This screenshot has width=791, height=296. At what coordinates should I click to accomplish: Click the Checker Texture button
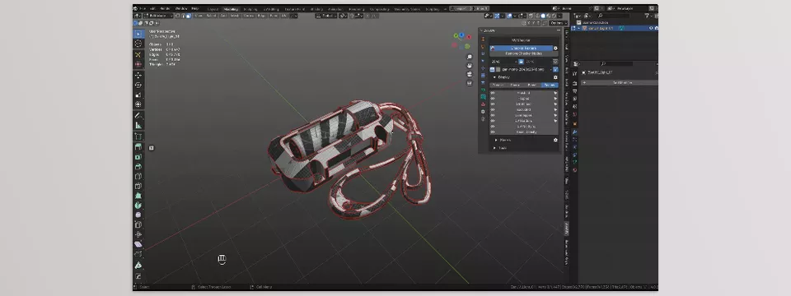(x=520, y=49)
